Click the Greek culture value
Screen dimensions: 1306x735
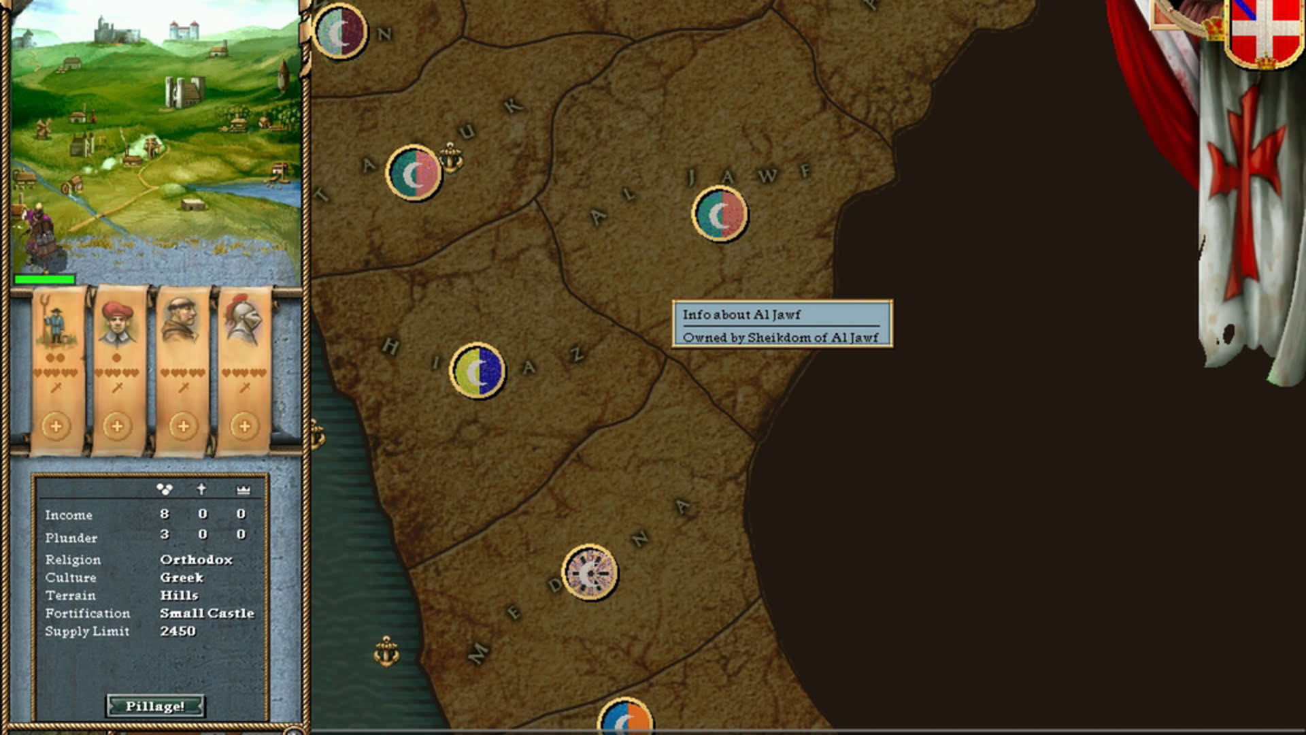(182, 577)
